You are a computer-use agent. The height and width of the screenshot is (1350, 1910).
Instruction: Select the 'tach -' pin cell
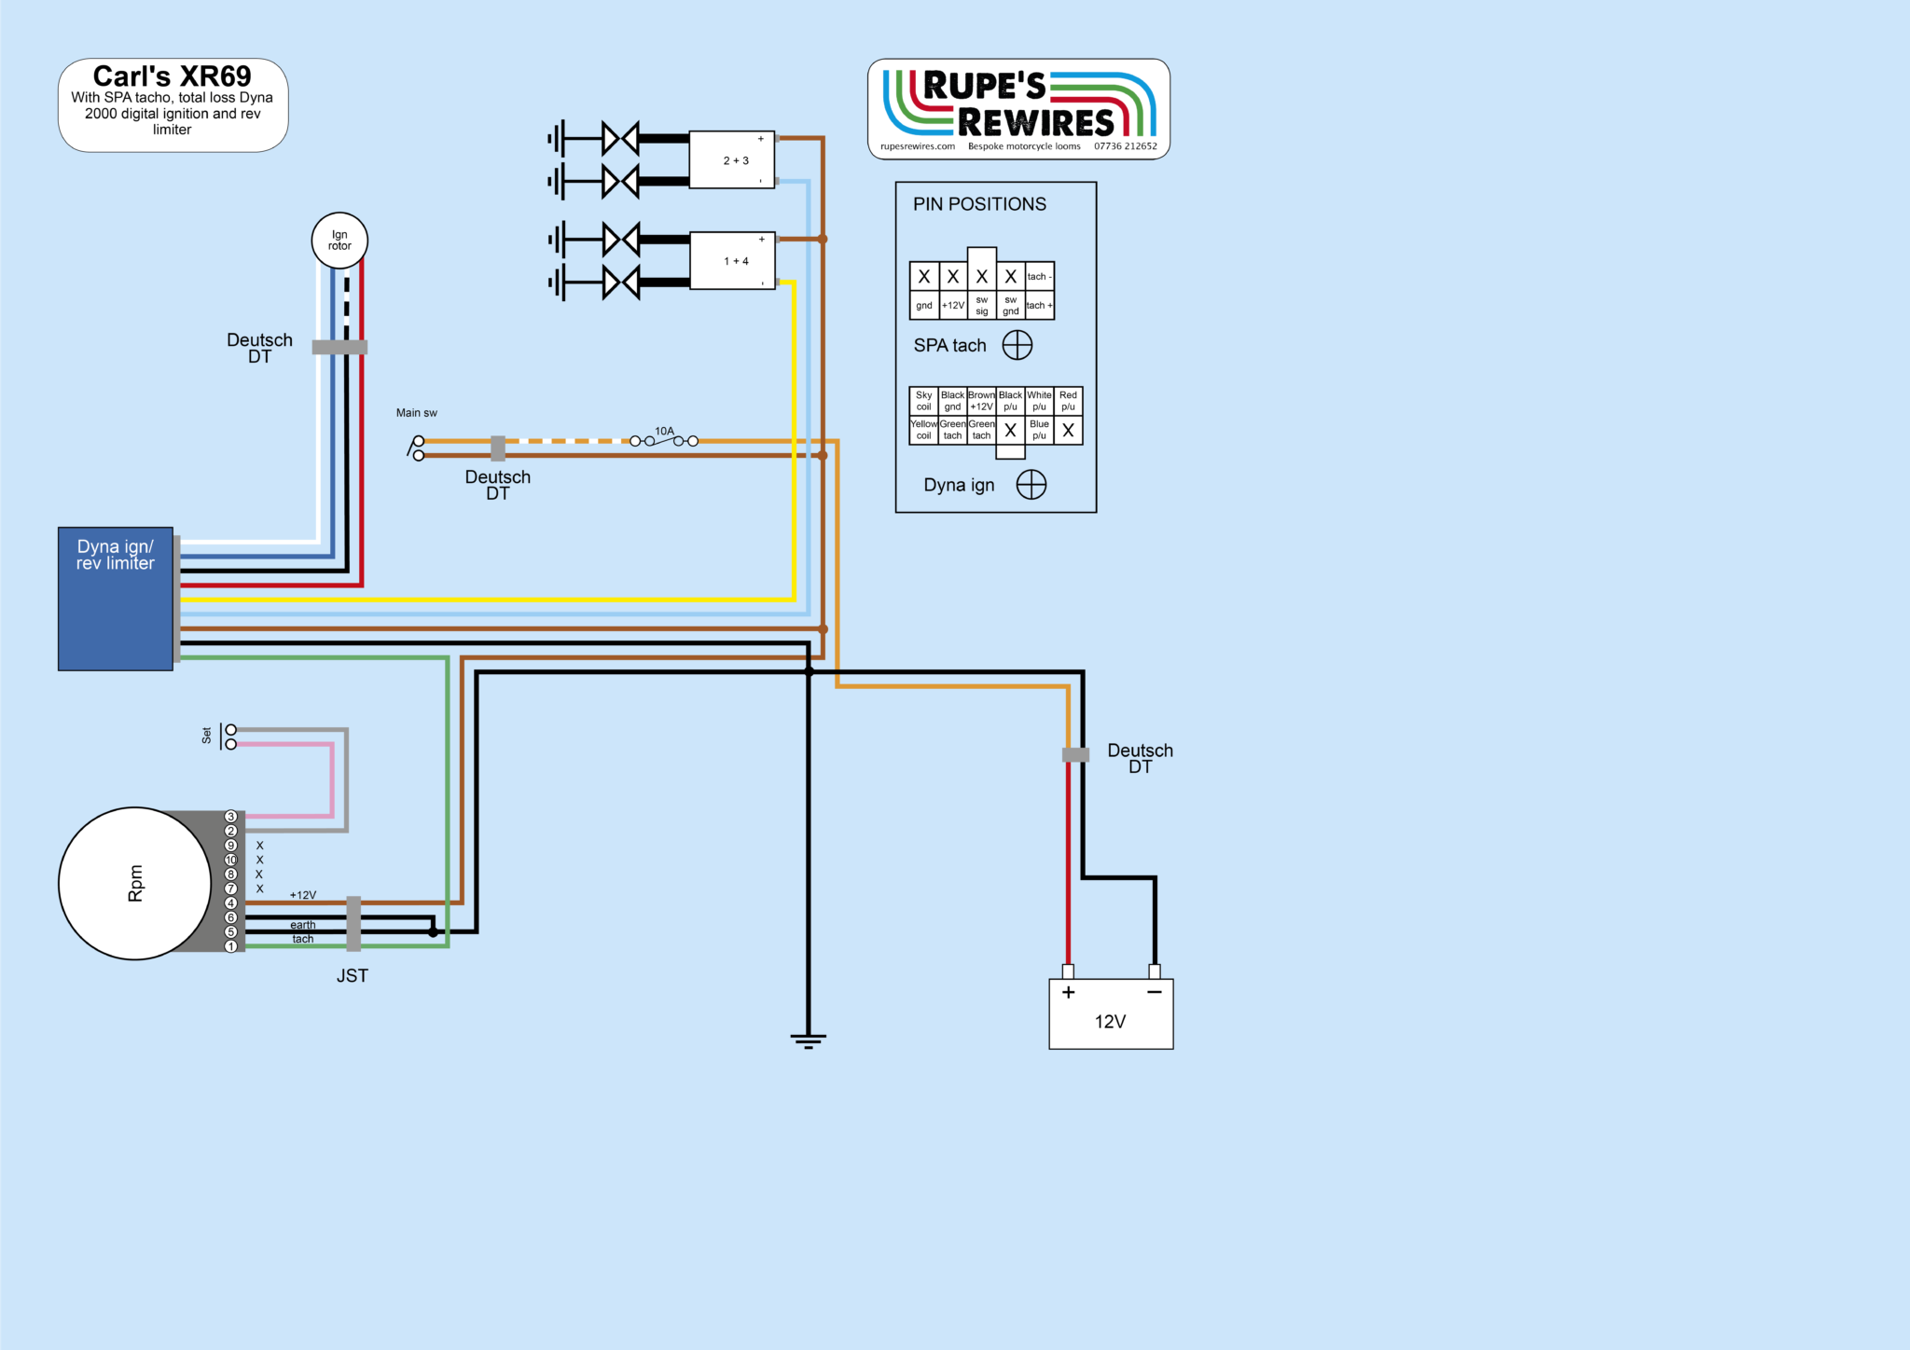pyautogui.click(x=1040, y=277)
